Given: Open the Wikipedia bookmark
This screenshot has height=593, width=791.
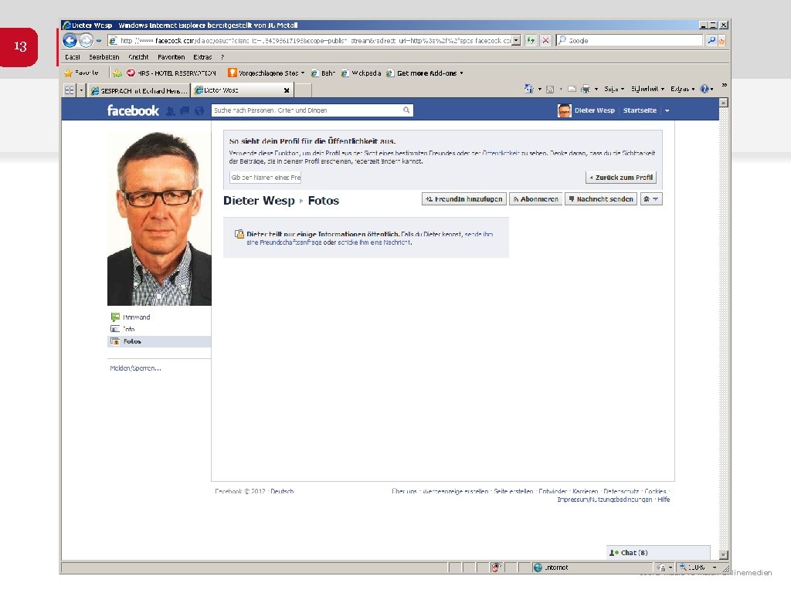Looking at the screenshot, I should pyautogui.click(x=361, y=73).
